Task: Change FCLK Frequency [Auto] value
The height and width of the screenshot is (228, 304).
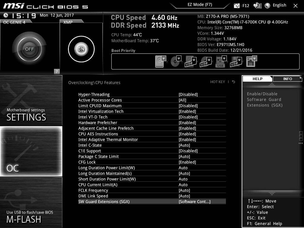Action: click(x=184, y=190)
